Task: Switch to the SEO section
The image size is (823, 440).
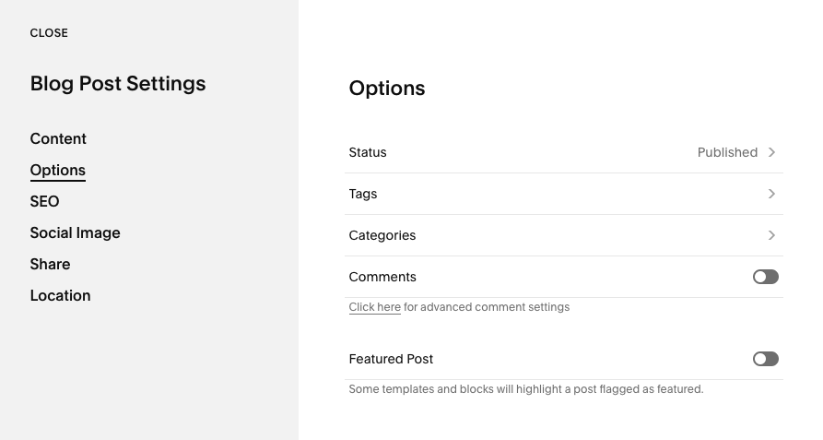Action: point(44,202)
